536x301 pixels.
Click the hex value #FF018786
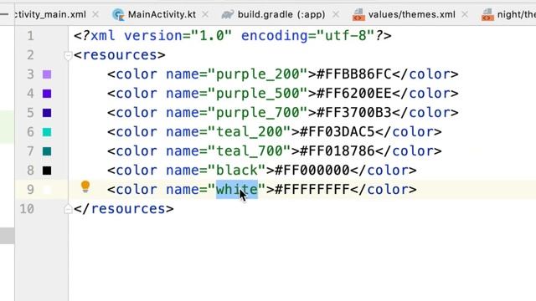point(337,150)
